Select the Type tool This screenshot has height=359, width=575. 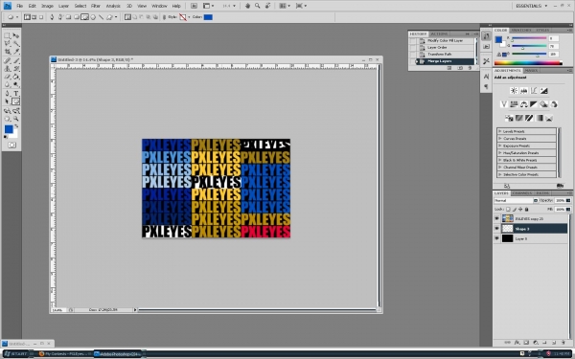[x=16, y=94]
